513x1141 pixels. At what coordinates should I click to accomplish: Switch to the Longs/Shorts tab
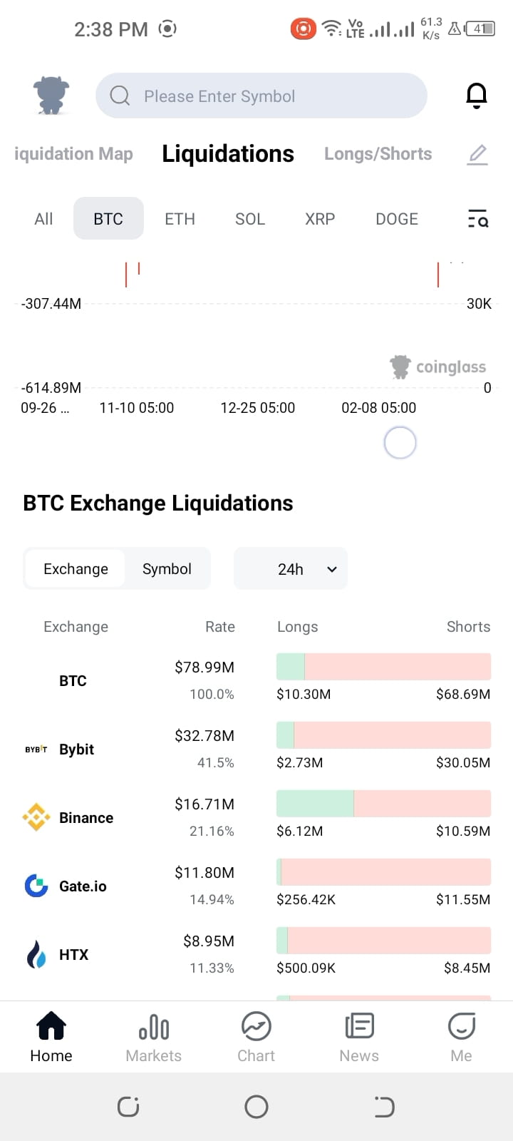pos(378,154)
